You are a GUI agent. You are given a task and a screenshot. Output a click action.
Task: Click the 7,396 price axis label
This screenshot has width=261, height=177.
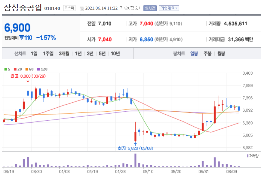(x=247, y=98)
